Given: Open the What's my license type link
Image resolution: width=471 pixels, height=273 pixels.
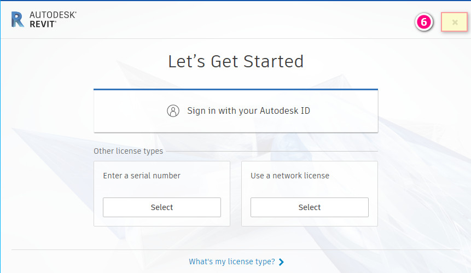Looking at the screenshot, I should tap(232, 262).
